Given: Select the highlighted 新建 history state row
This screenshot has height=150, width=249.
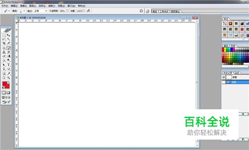Looking at the screenshot, I should [x=235, y=82].
